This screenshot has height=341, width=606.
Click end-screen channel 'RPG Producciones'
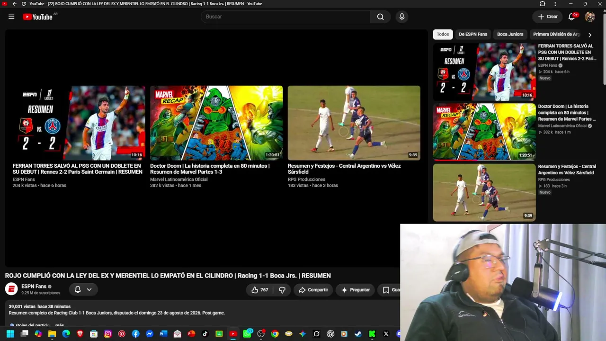pyautogui.click(x=306, y=179)
